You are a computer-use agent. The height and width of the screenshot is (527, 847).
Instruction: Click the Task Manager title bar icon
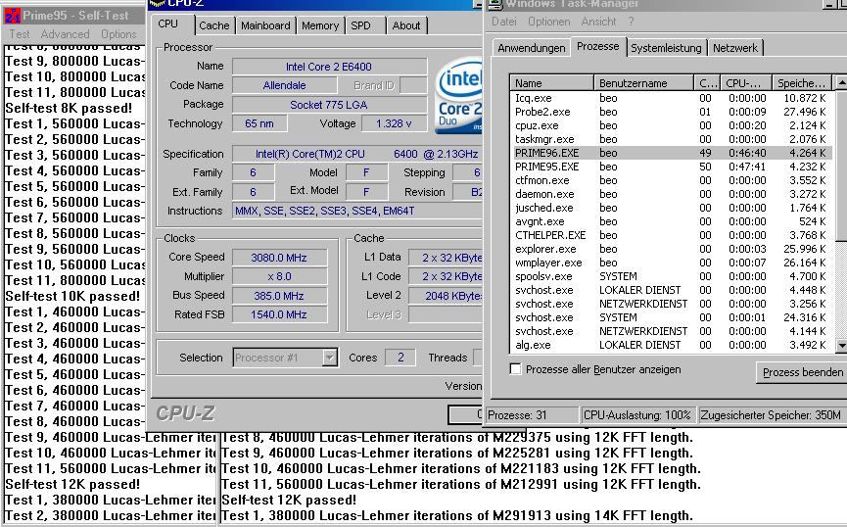(x=494, y=4)
